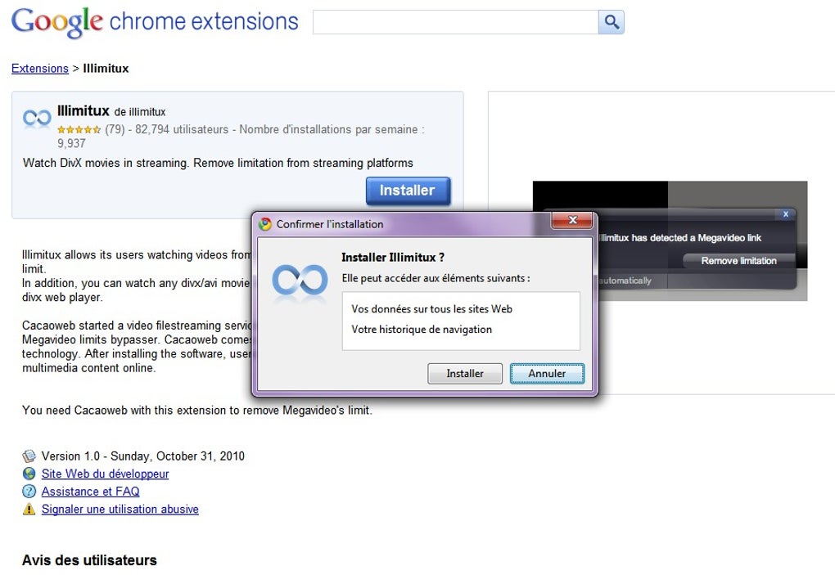The width and height of the screenshot is (835, 575).
Task: Click the five-star rating
Action: (79, 129)
